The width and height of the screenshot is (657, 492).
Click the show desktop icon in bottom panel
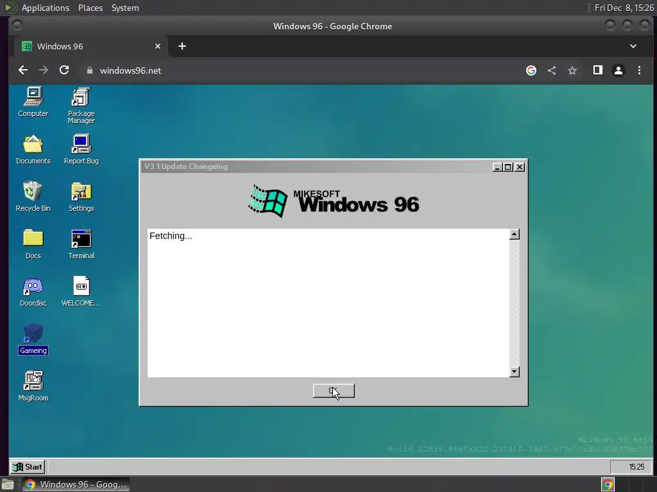7,484
